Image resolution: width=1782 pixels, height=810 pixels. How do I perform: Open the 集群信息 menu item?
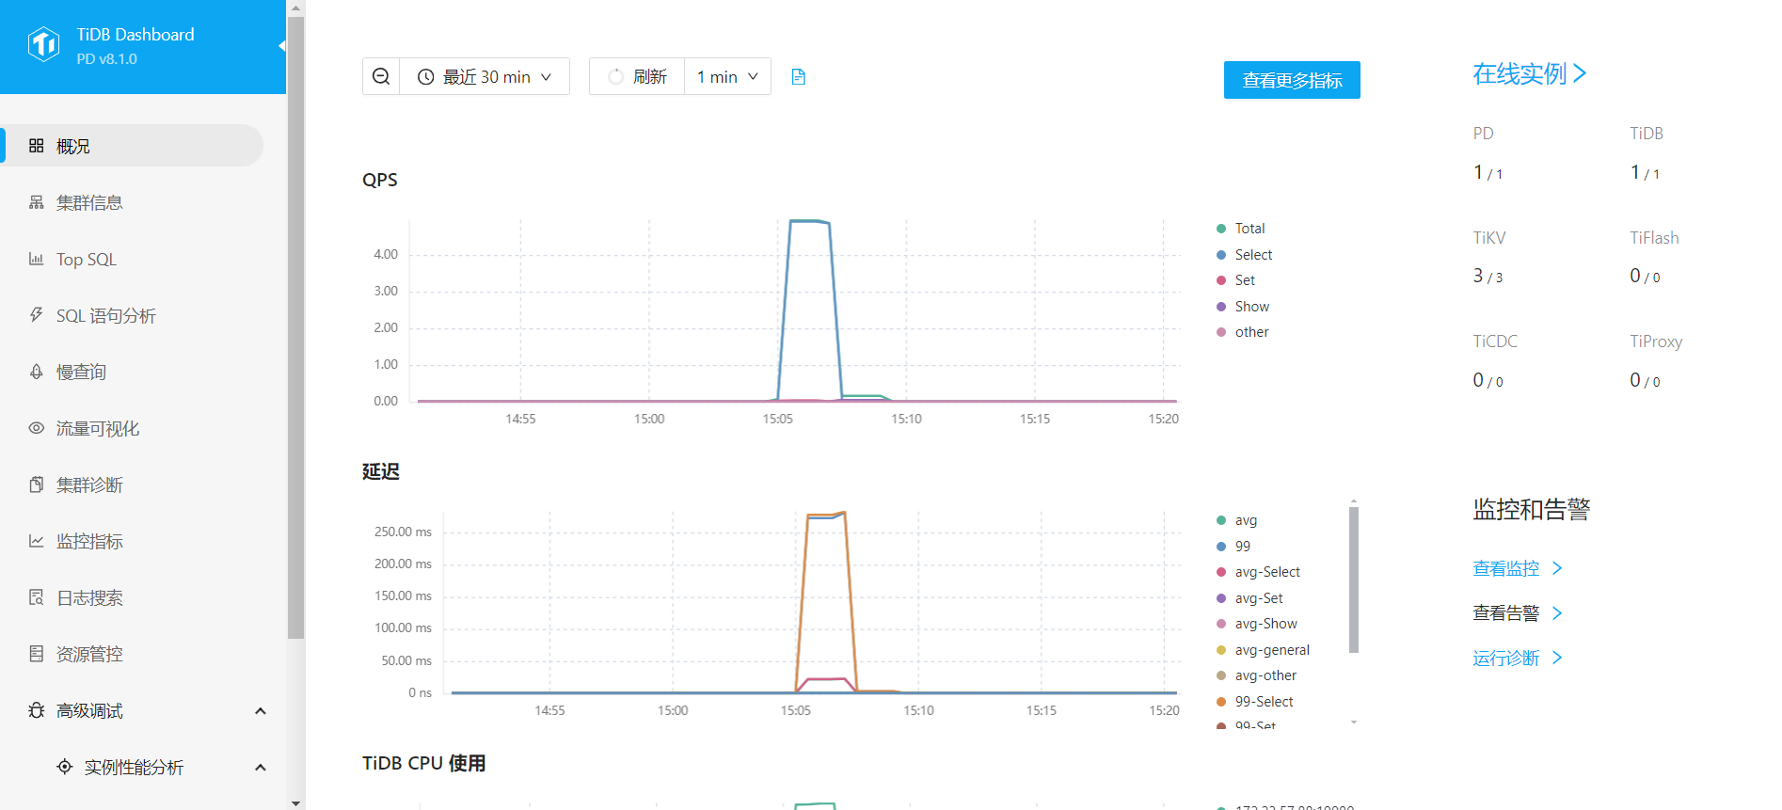[x=89, y=203]
